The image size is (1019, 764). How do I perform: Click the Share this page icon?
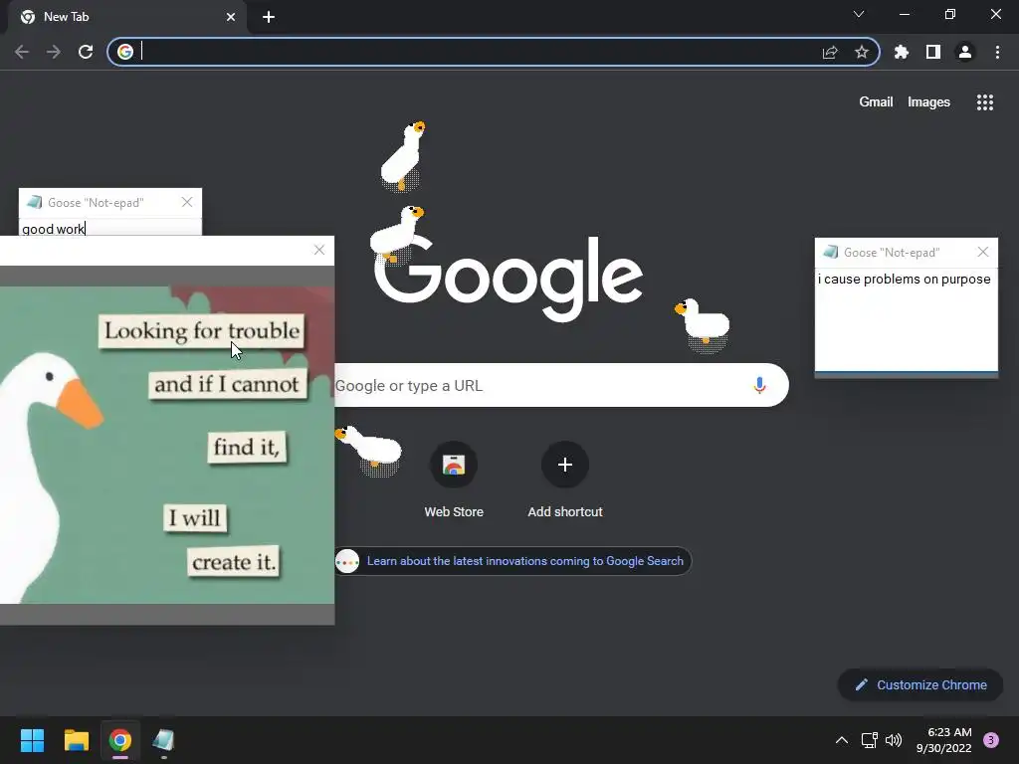click(830, 52)
